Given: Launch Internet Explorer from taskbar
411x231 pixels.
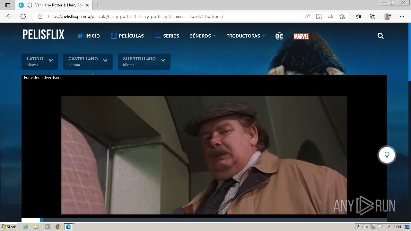Looking at the screenshot, I should click(26, 227).
